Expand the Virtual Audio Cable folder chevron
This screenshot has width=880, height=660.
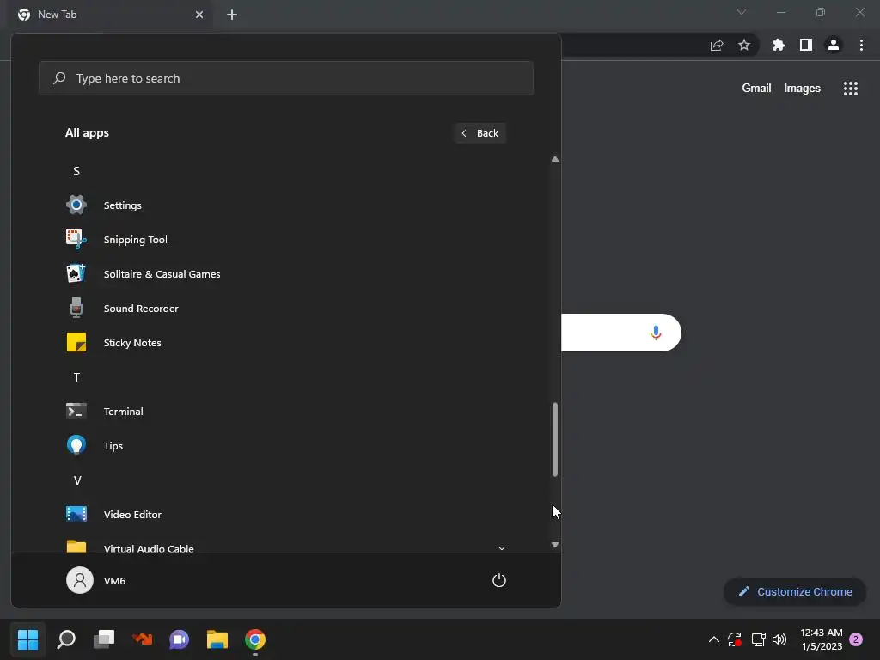(x=502, y=547)
